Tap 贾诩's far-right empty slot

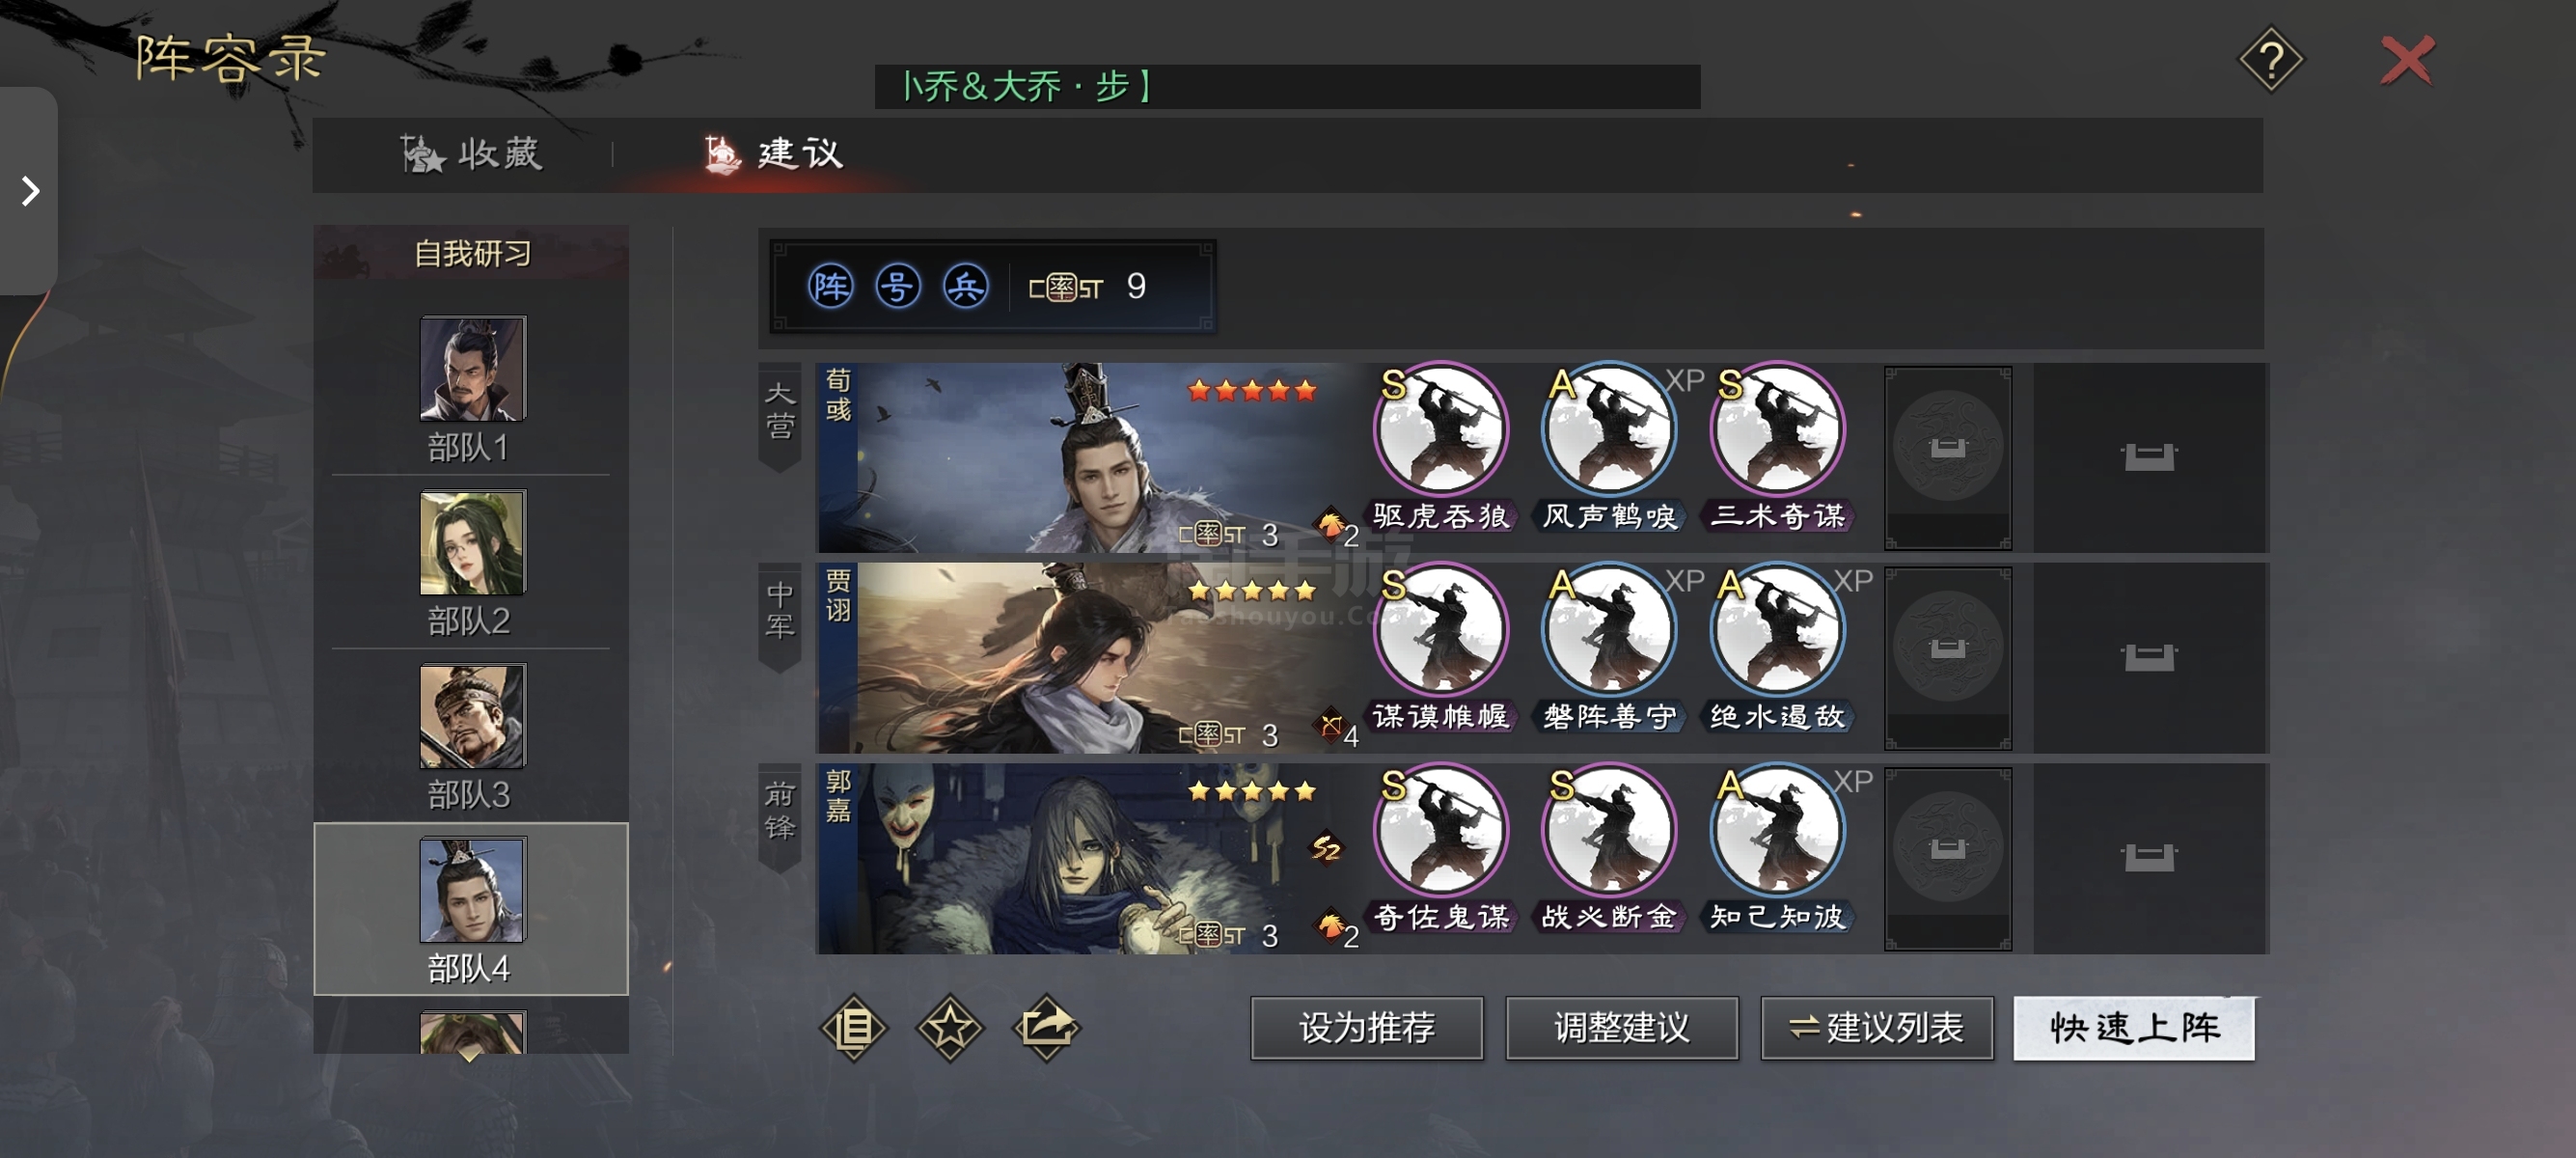click(2149, 657)
